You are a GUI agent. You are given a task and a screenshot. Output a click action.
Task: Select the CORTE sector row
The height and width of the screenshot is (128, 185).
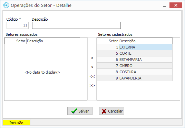135,53
